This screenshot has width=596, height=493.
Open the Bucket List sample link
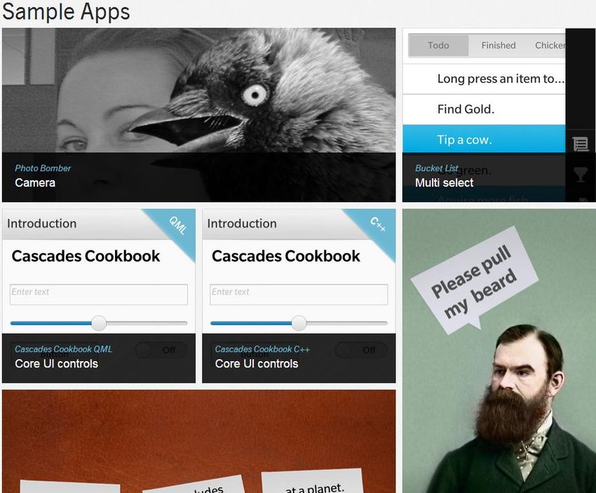436,168
